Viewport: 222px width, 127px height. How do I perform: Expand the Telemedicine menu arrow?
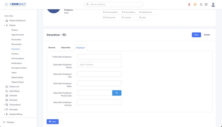(x=4, y=105)
